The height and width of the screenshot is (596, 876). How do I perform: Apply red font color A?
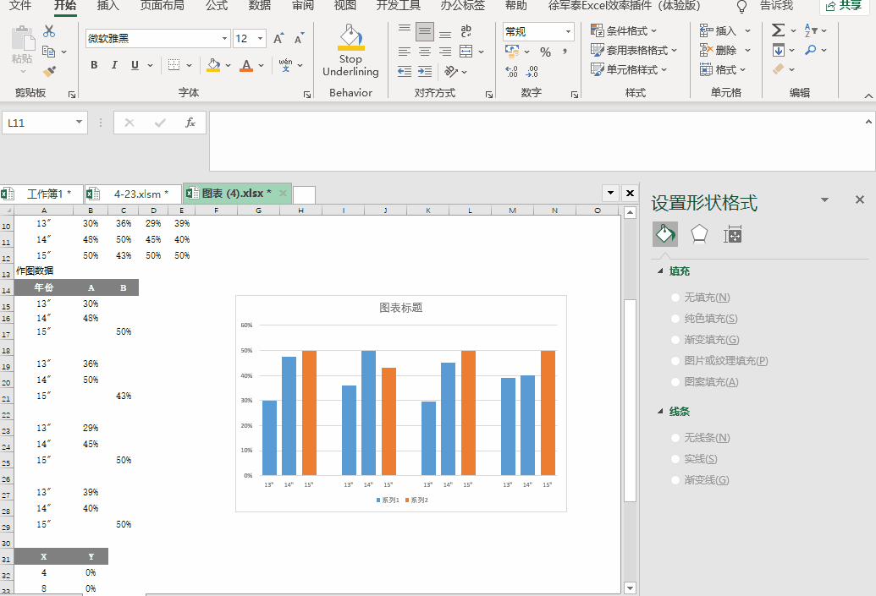pyautogui.click(x=246, y=65)
